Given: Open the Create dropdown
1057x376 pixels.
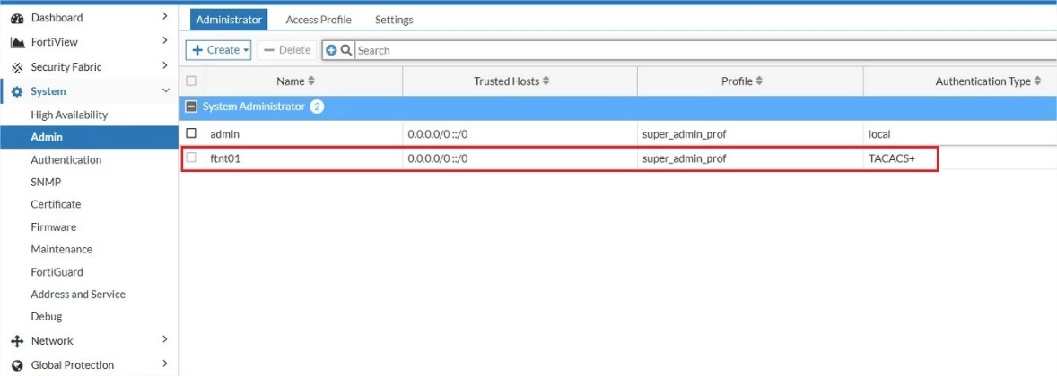Looking at the screenshot, I should click(218, 50).
